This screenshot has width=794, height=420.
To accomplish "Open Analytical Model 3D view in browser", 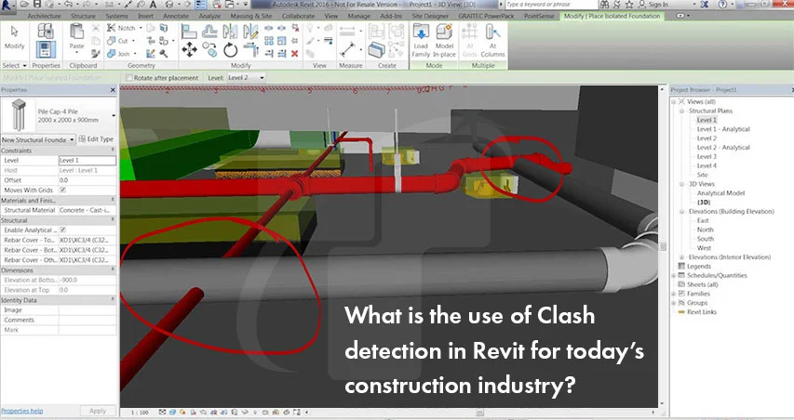I will tap(720, 193).
